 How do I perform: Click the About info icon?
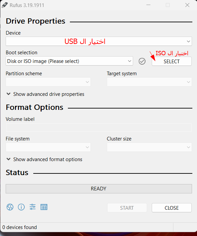tap(21, 207)
